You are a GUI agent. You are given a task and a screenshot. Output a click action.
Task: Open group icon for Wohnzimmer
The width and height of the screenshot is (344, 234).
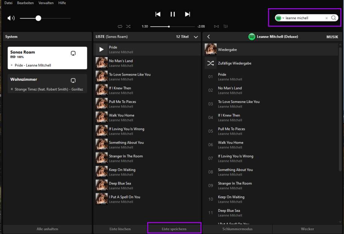pyautogui.click(x=73, y=80)
